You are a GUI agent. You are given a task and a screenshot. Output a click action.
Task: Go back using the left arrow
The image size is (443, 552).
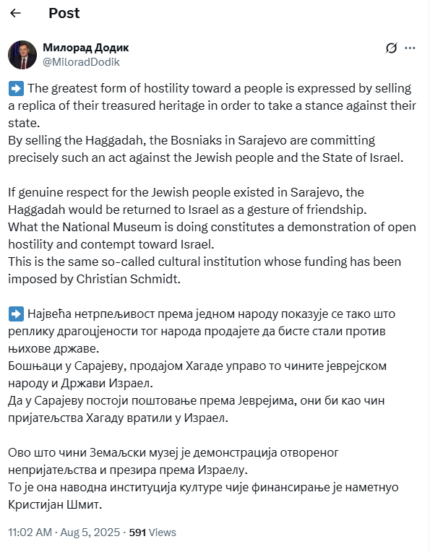pos(15,13)
